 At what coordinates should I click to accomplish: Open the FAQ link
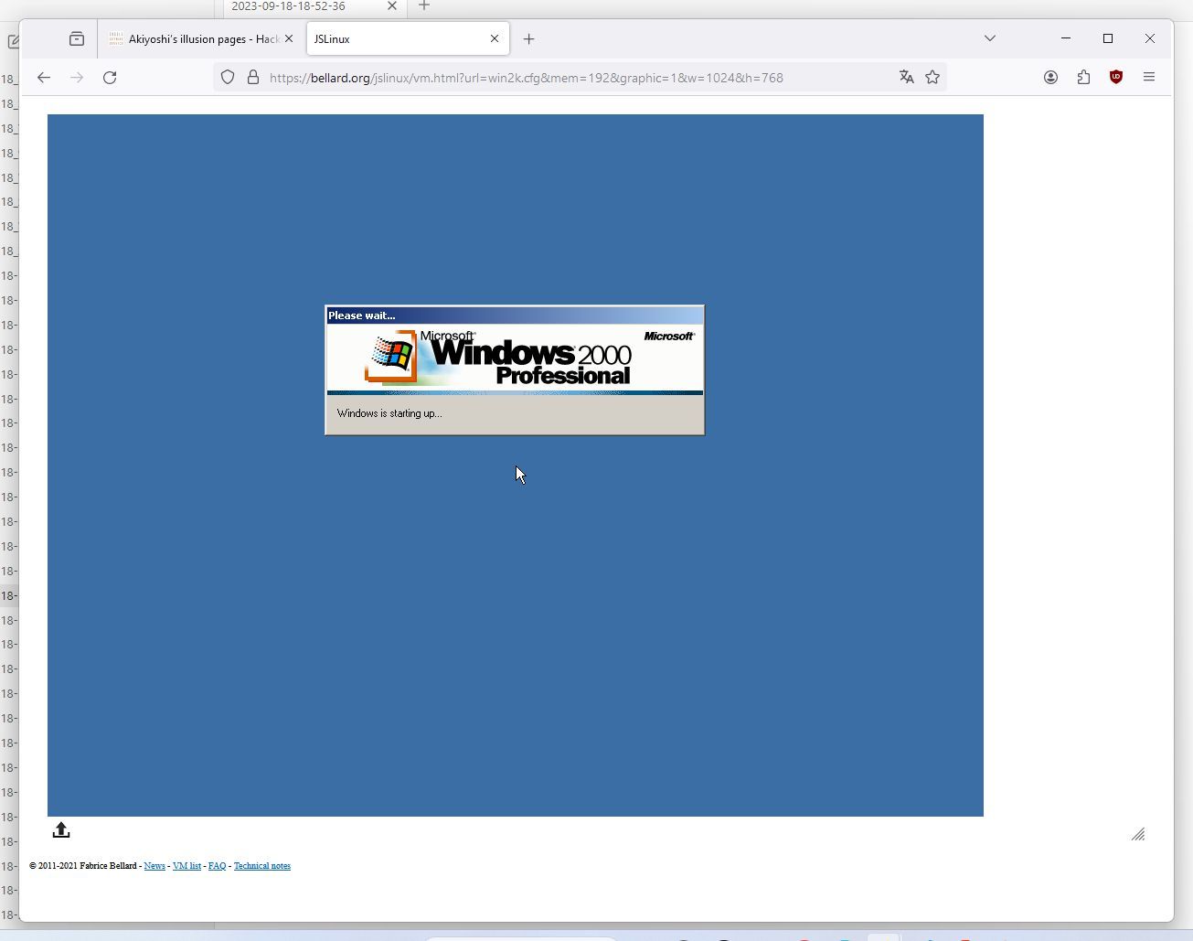[217, 866]
